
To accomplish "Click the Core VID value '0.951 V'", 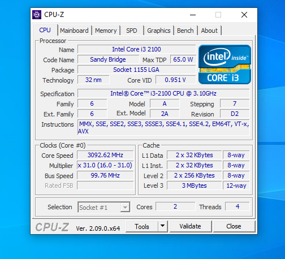I will [175, 80].
